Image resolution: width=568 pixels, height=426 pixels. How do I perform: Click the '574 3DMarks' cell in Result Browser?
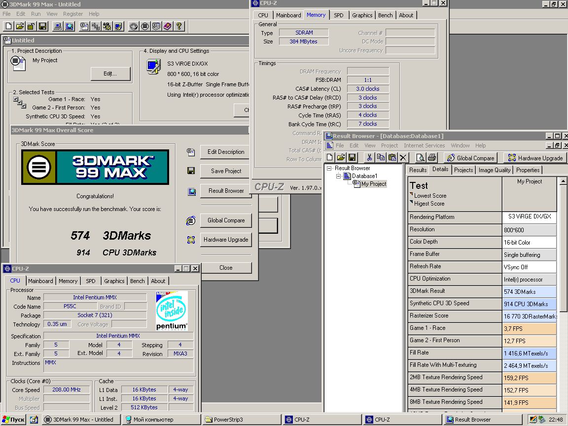coord(529,291)
